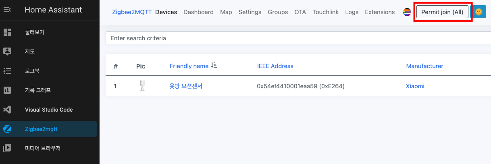Collapse the Home Assistant sidebar menu icon
This screenshot has width=491, height=164.
point(7,10)
